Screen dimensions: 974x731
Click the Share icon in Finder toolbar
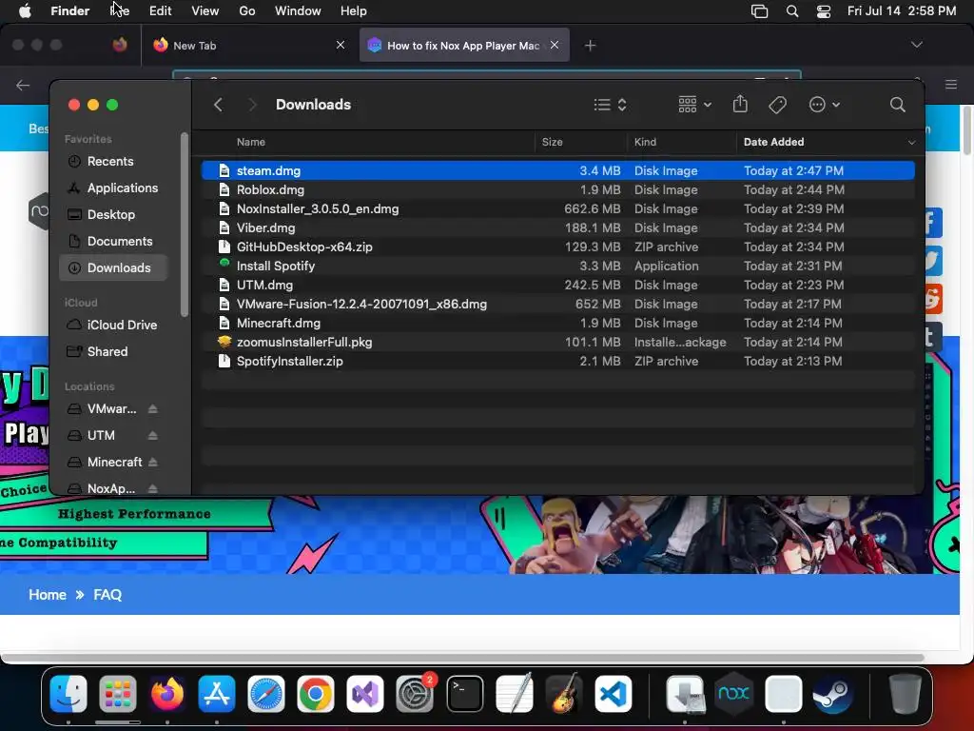(x=740, y=104)
